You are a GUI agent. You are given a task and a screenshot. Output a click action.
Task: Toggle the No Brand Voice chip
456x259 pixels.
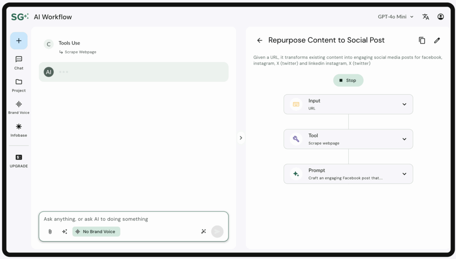[96, 231]
